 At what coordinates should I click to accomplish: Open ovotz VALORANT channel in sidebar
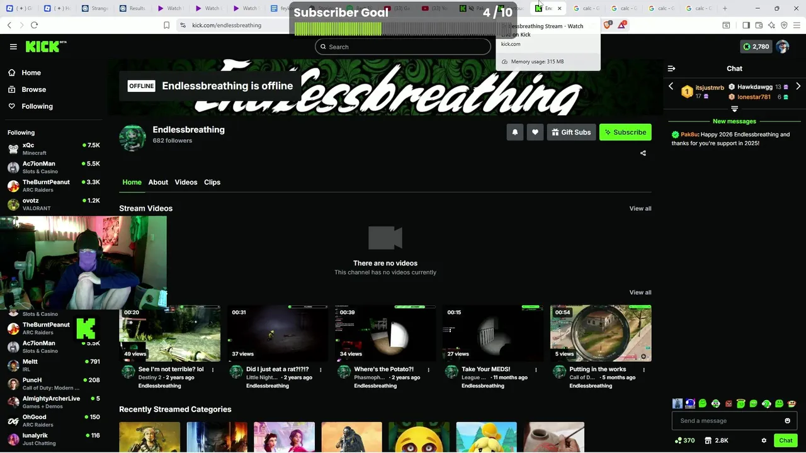[54, 204]
